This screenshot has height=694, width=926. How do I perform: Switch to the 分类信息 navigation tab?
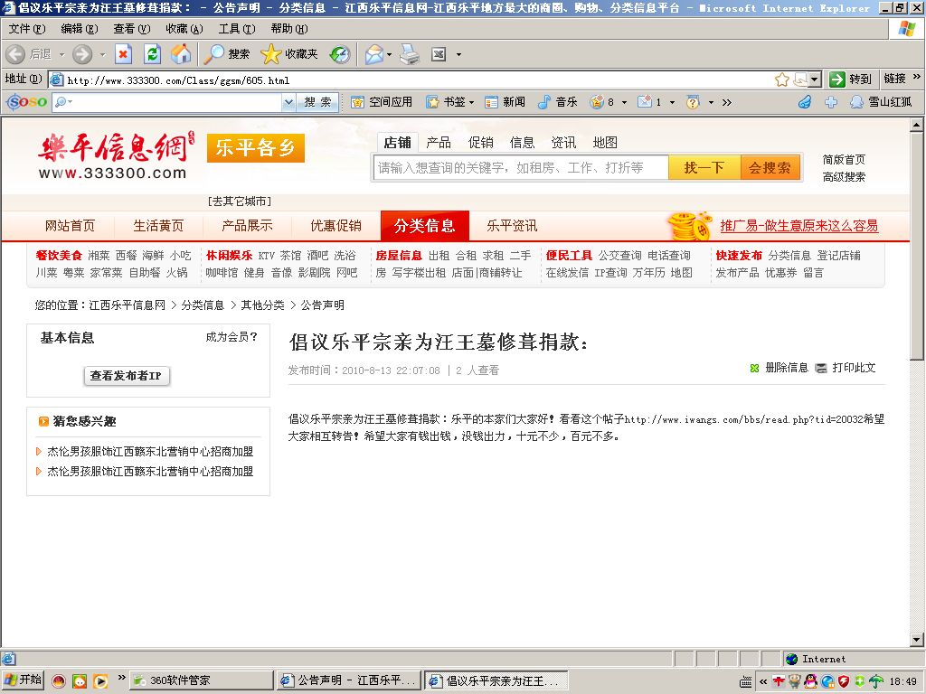point(425,226)
